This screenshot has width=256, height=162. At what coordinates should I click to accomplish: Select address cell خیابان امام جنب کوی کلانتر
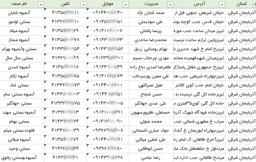tap(199, 85)
